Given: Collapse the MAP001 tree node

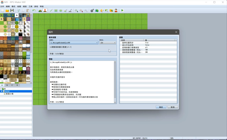Looking at the screenshot, I should [x=2, y=91].
